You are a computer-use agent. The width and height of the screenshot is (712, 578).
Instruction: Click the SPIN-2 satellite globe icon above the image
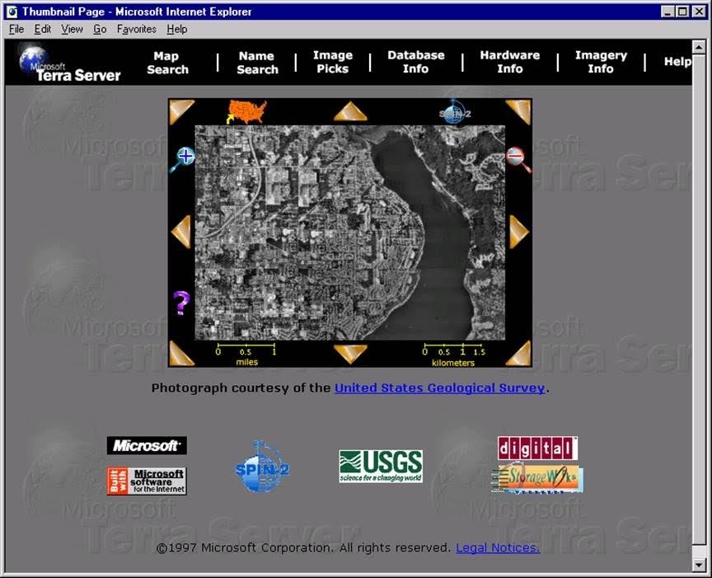(452, 112)
